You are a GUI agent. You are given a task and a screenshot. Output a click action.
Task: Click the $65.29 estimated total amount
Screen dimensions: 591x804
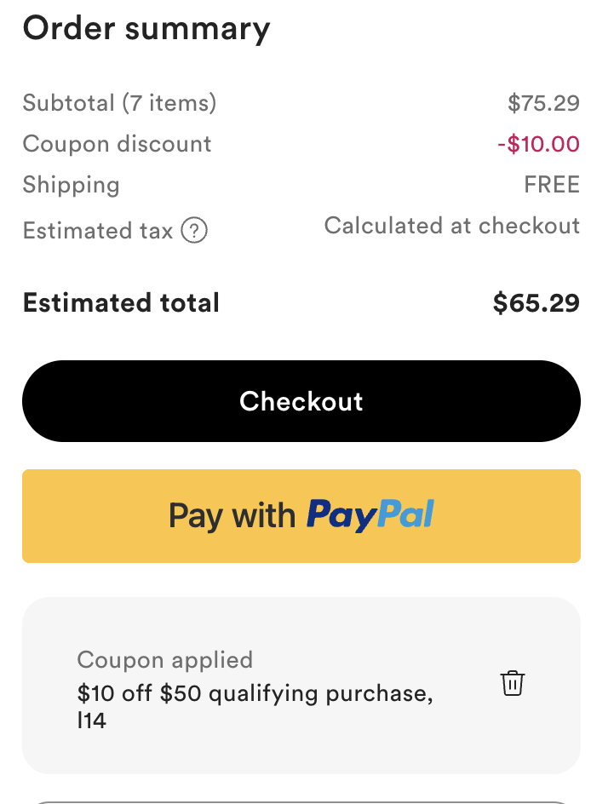pos(536,303)
